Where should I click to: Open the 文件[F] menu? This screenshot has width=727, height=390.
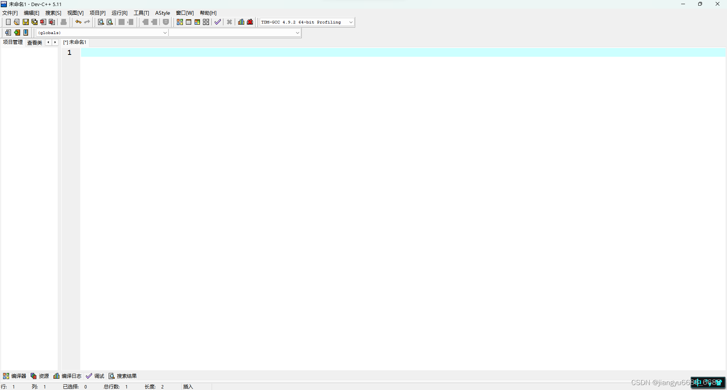pos(10,13)
